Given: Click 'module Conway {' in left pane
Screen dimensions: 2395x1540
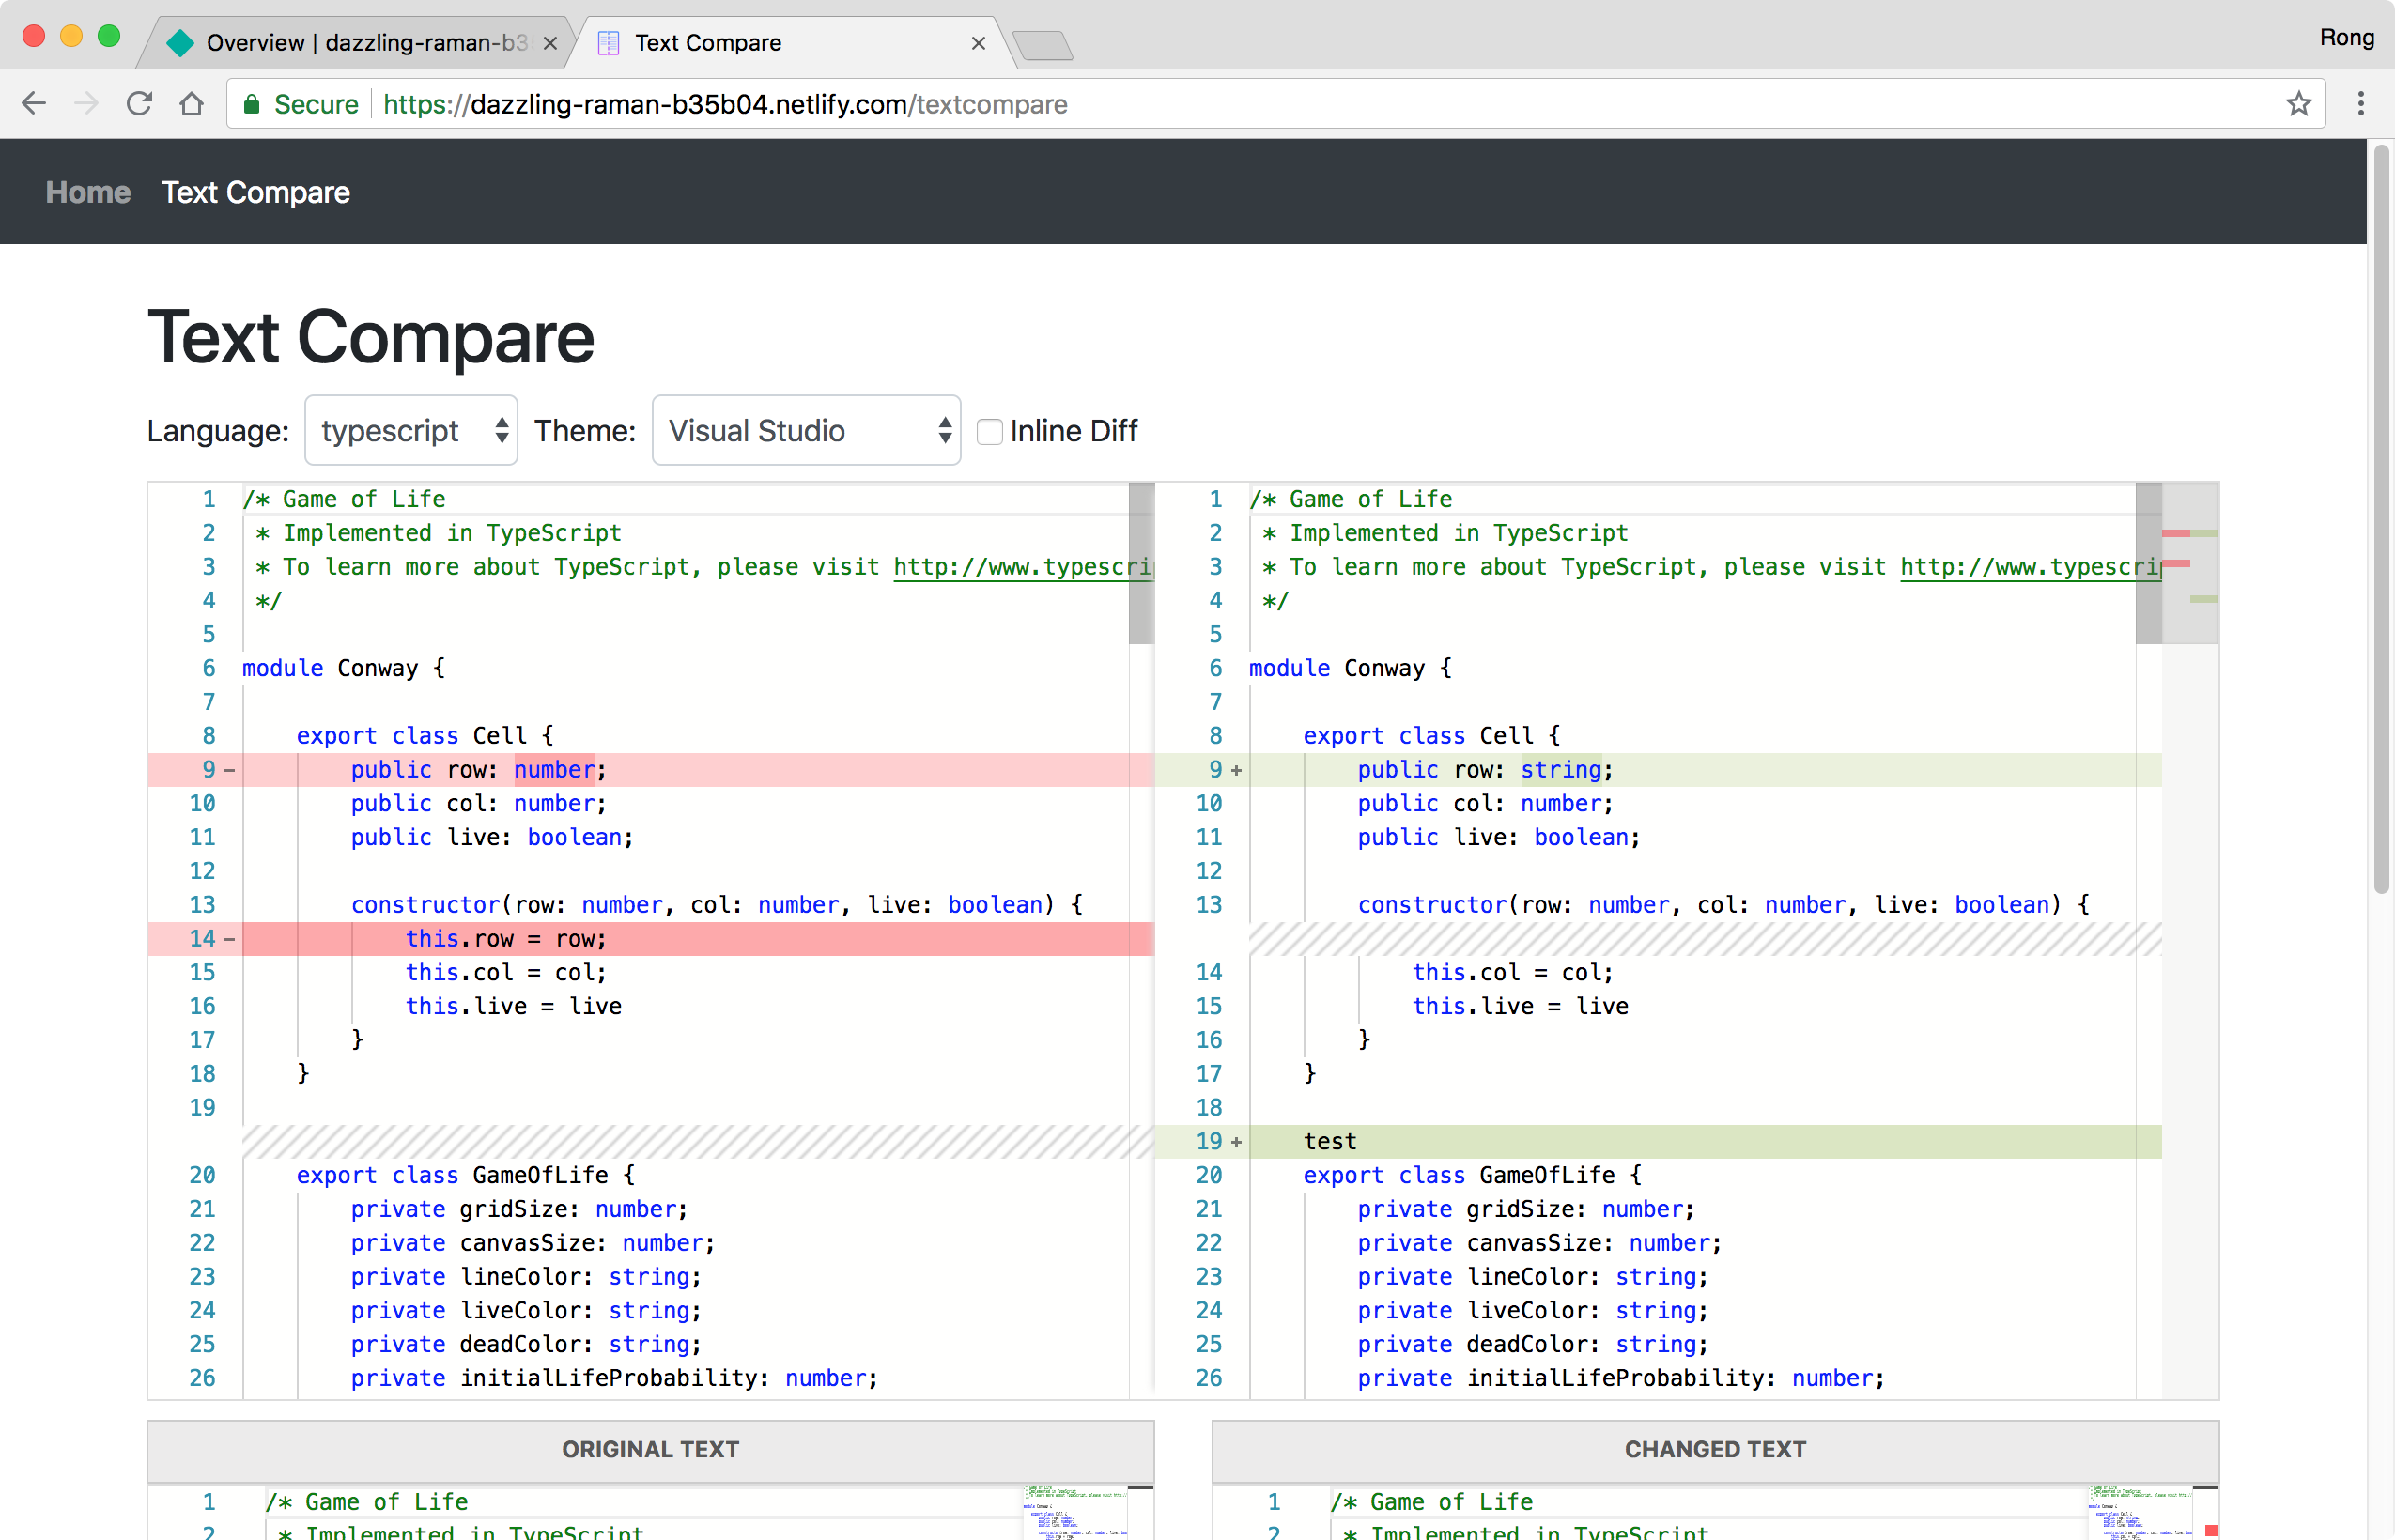Looking at the screenshot, I should pos(343,668).
